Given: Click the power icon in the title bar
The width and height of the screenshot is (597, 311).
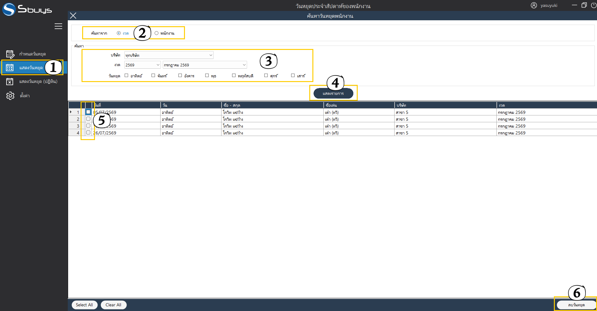Looking at the screenshot, I should (594, 5).
